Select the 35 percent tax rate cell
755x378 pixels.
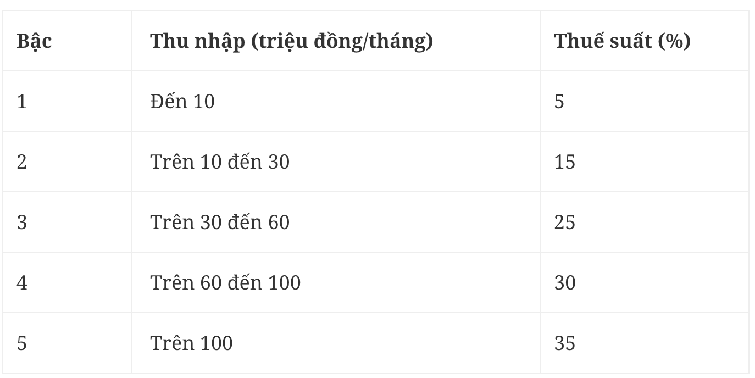pos(564,343)
